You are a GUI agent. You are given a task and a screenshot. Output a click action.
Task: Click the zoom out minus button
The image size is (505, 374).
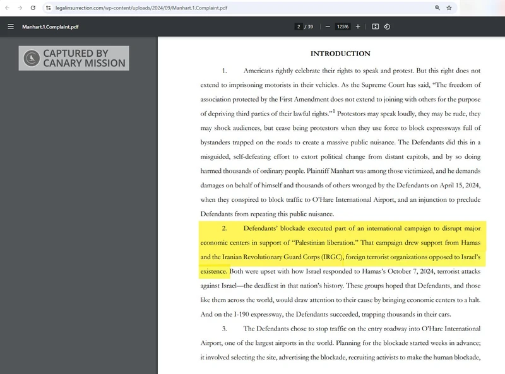pyautogui.click(x=328, y=26)
